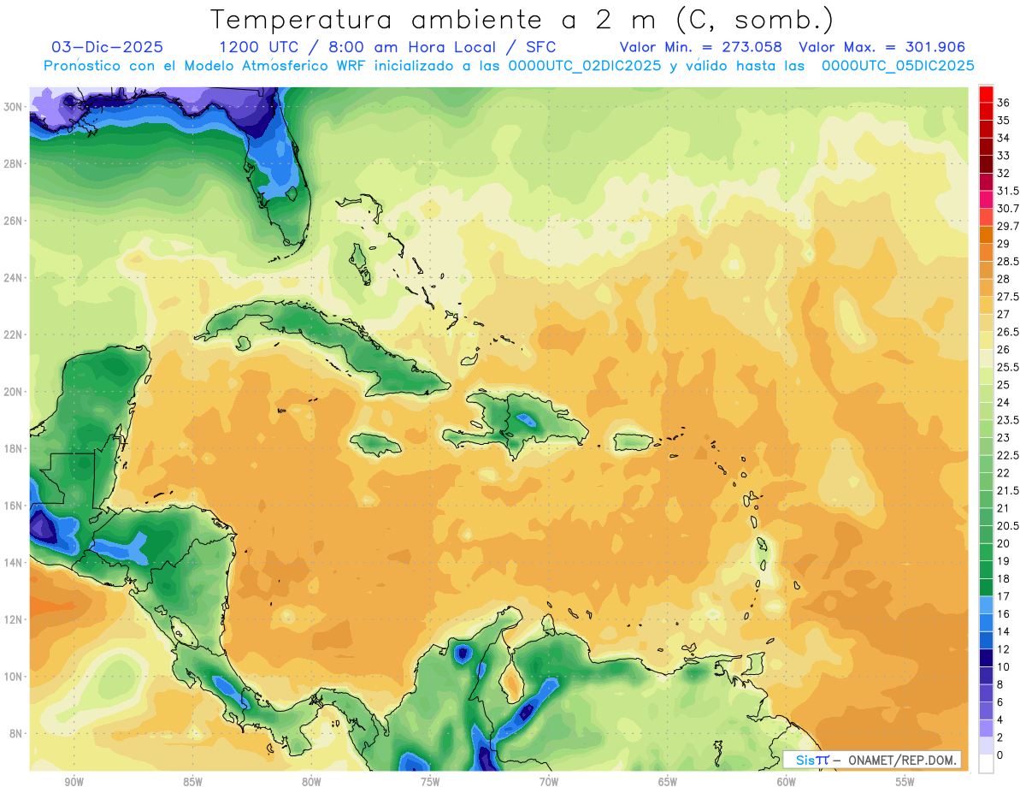Click legend value '19'
The height and width of the screenshot is (793, 1026).
point(1003,561)
